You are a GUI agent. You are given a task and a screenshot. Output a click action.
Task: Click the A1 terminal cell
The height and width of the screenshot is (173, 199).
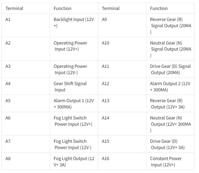pos(26,25)
